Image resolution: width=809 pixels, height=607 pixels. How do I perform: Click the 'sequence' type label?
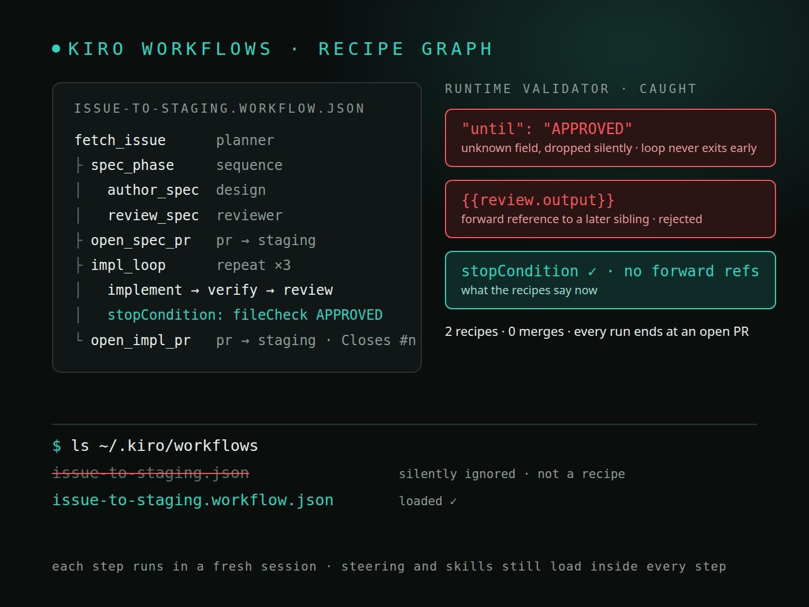pos(249,165)
